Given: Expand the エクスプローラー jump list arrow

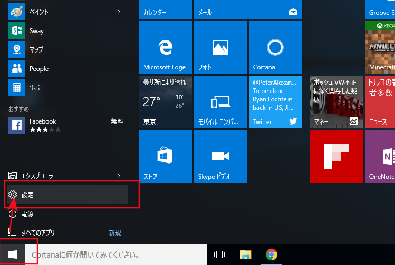Looking at the screenshot, I should tap(119, 176).
